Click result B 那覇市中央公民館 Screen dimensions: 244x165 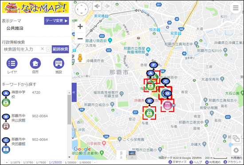(18, 118)
